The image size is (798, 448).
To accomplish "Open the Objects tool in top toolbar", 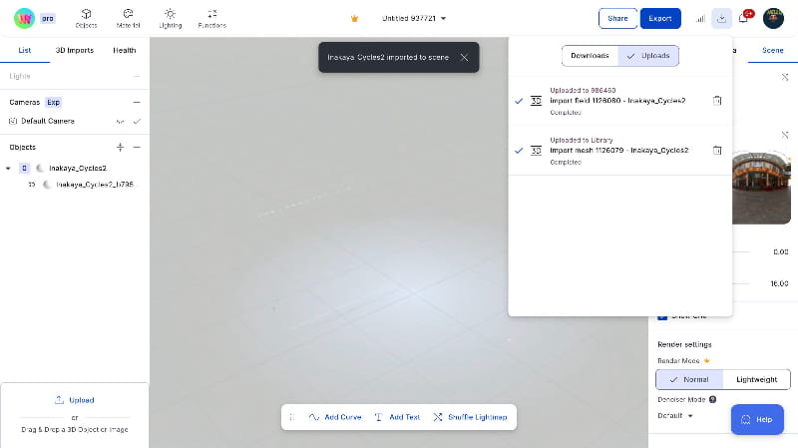I will 86,18.
